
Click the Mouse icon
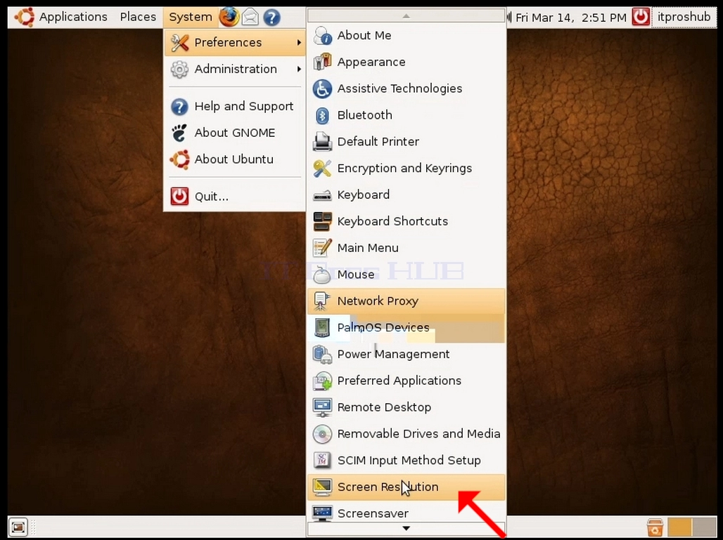point(322,275)
